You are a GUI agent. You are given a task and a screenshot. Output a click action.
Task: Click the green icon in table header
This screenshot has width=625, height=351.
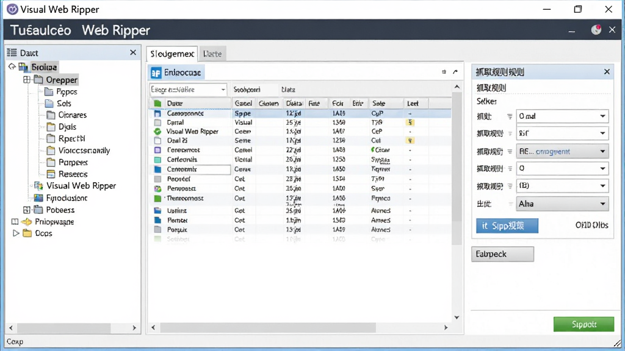click(157, 104)
